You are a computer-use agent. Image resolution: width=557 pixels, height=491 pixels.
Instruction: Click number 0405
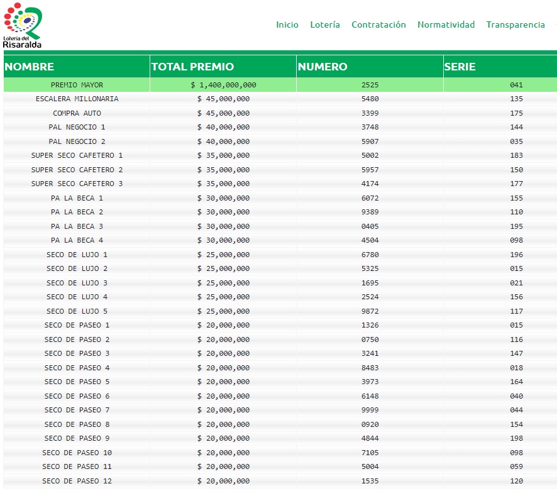[370, 226]
